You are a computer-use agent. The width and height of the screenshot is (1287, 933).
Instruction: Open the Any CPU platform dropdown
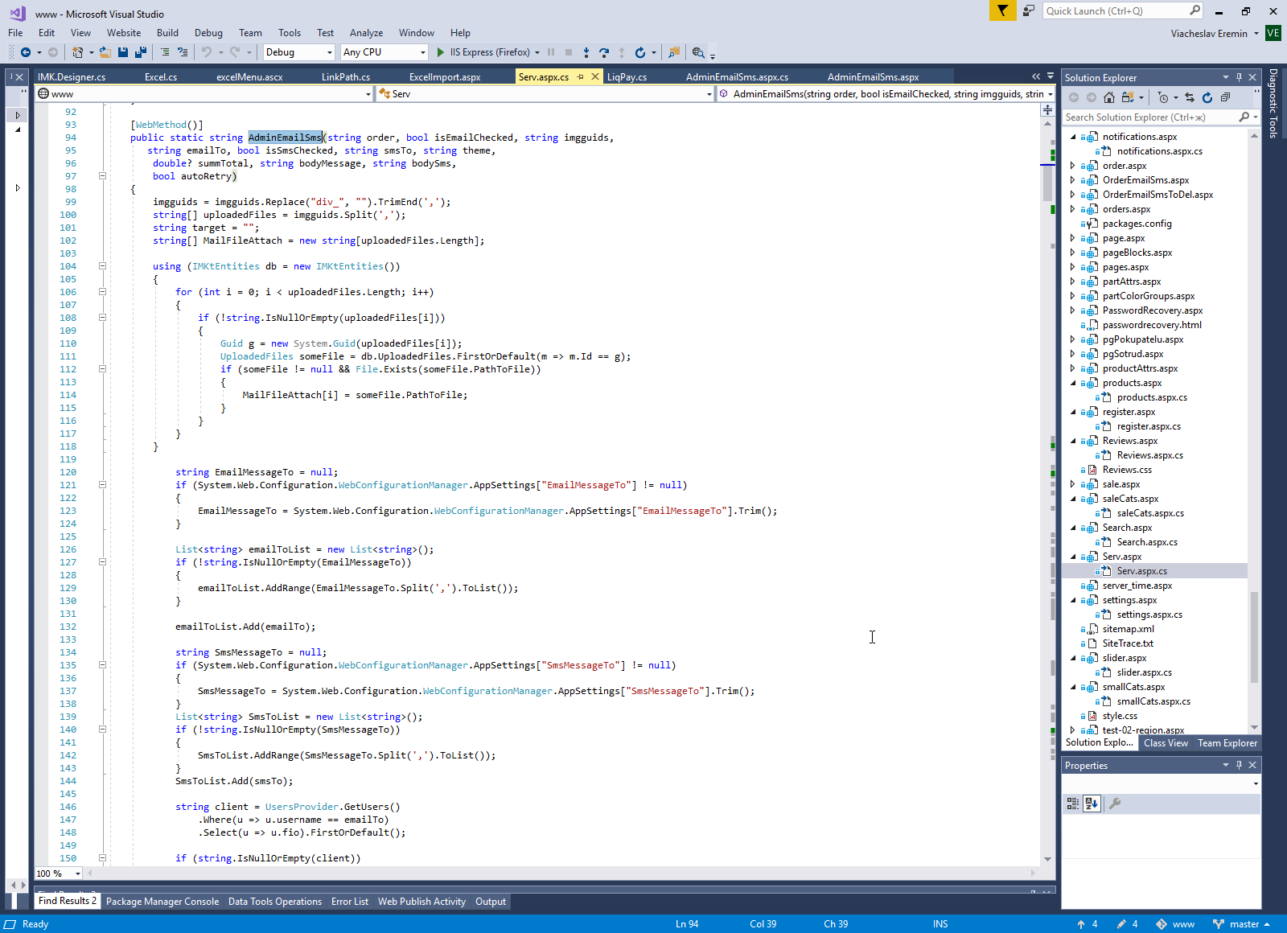click(x=423, y=52)
